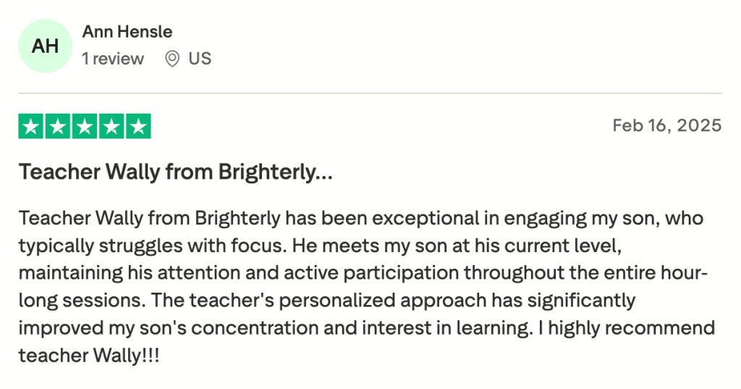
Task: Click the fourth green rating star
Action: [111, 126]
